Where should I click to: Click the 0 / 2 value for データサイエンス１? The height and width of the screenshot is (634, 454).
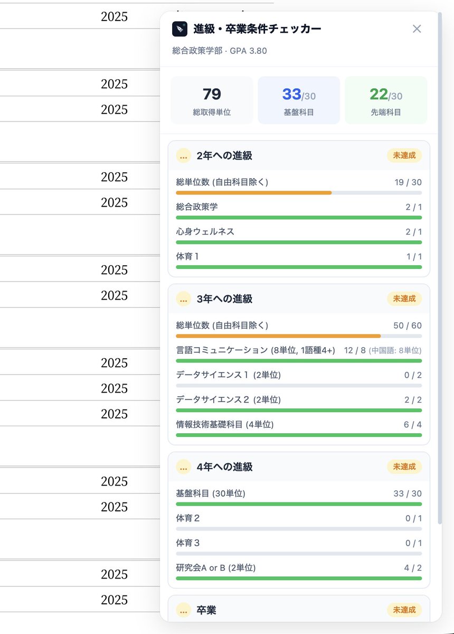point(413,375)
